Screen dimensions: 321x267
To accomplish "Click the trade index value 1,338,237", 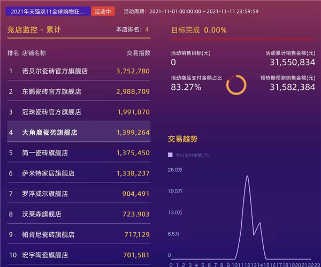I will [133, 173].
